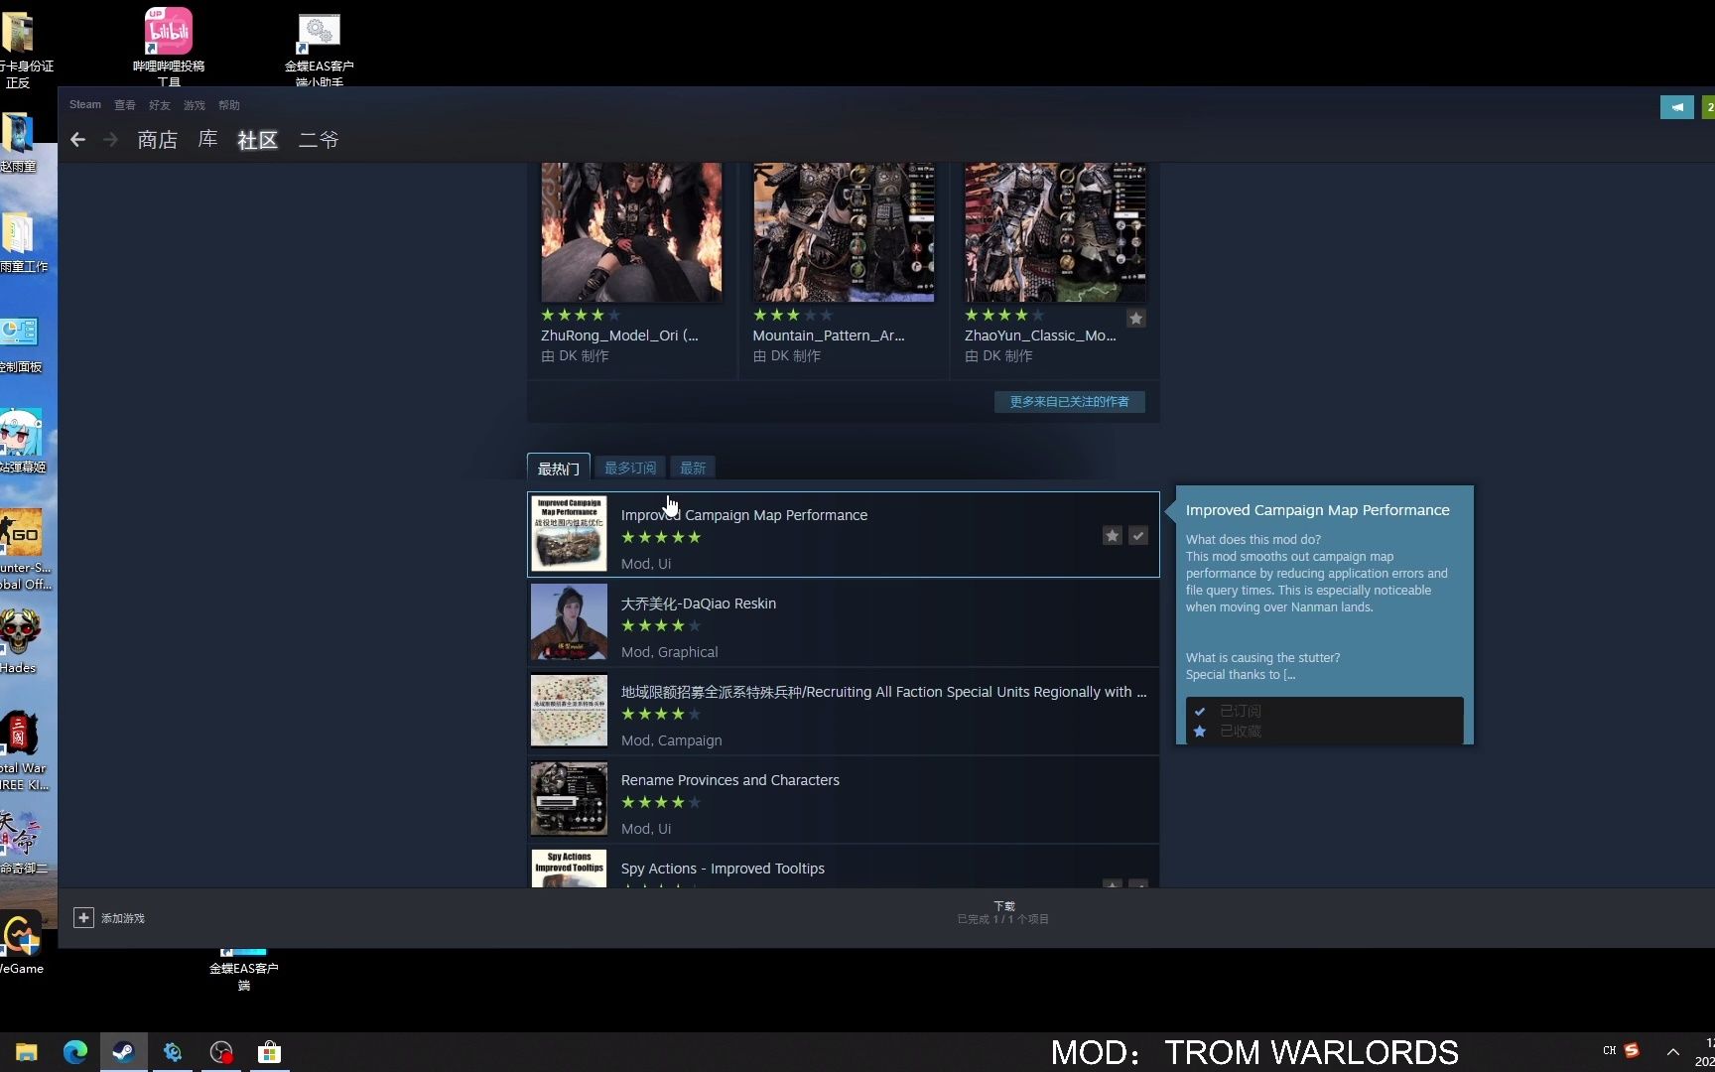
Task: Open Microsoft Edge from the taskbar
Action: pyautogui.click(x=75, y=1052)
